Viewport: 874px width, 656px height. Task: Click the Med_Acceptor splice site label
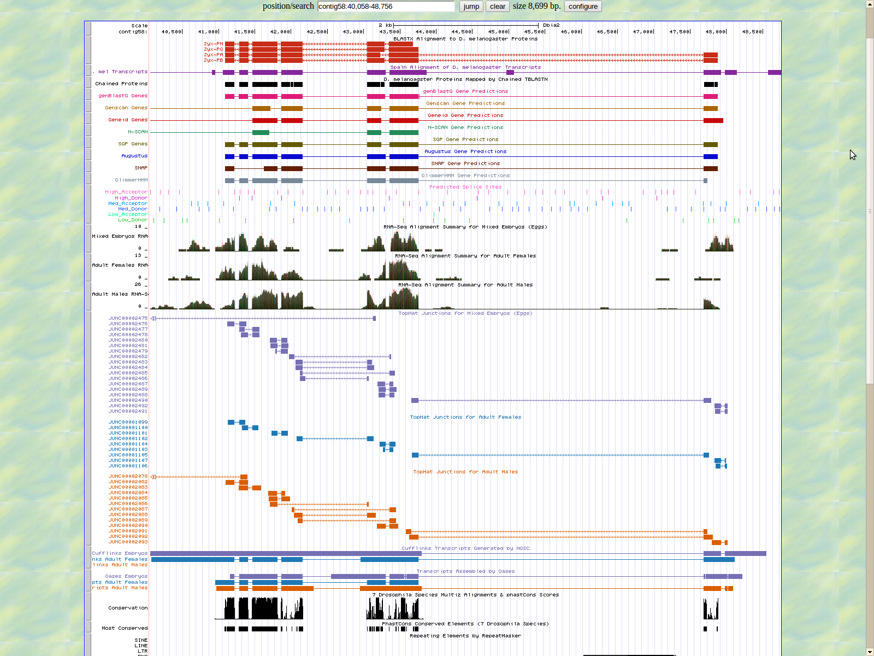pos(128,203)
